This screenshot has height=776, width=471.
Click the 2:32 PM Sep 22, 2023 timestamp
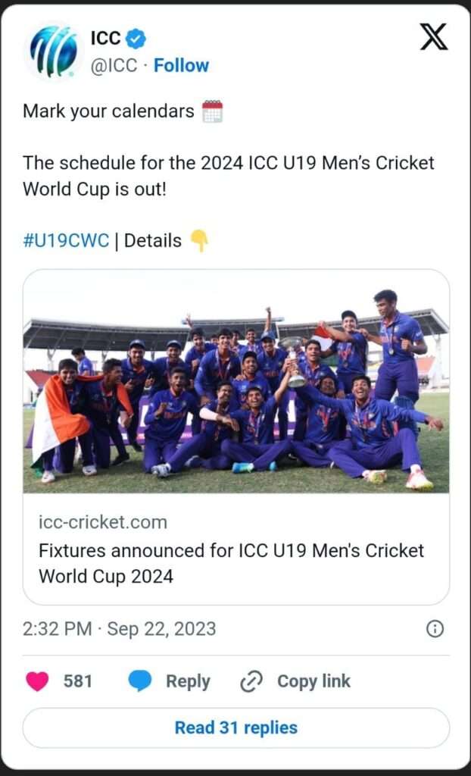(x=119, y=629)
